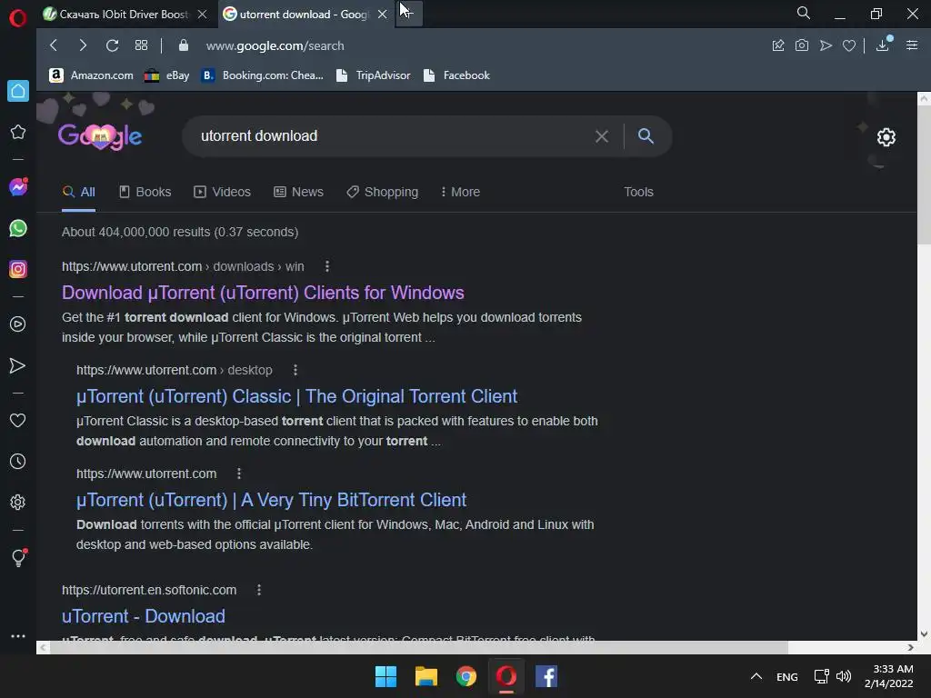The height and width of the screenshot is (698, 931).
Task: Open options for utorrent.com desktop result
Action: pyautogui.click(x=295, y=370)
